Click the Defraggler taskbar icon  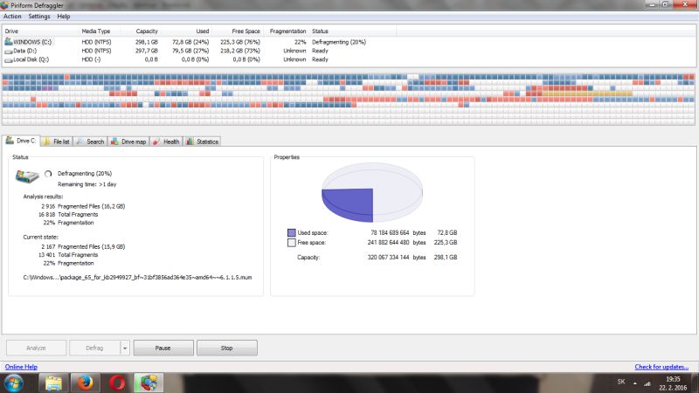coord(149,383)
